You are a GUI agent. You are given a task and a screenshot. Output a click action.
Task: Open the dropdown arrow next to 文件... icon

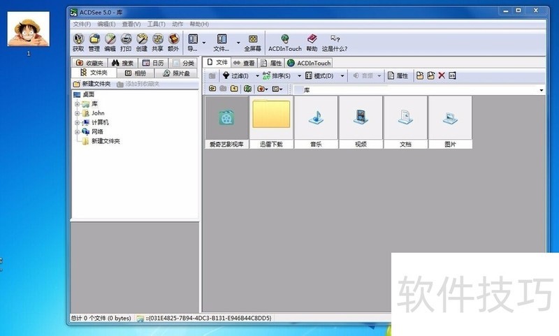click(x=238, y=43)
